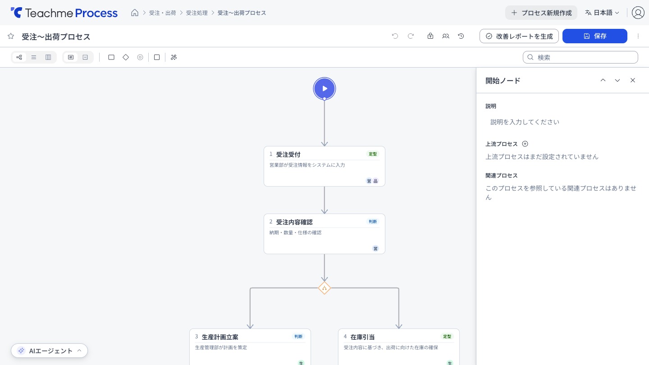The width and height of the screenshot is (649, 365).
Task: Switch to flowchart view mode
Action: pos(19,57)
